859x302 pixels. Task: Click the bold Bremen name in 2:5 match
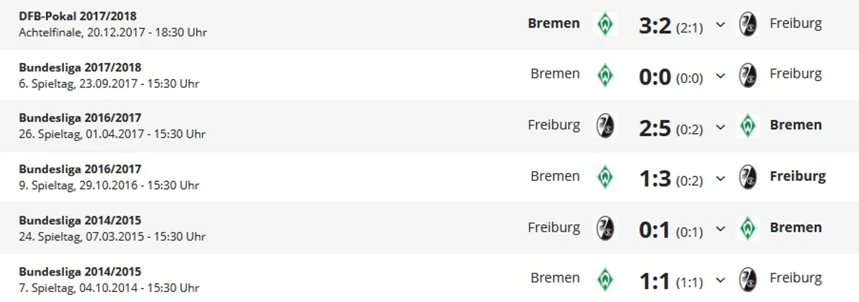(x=795, y=125)
